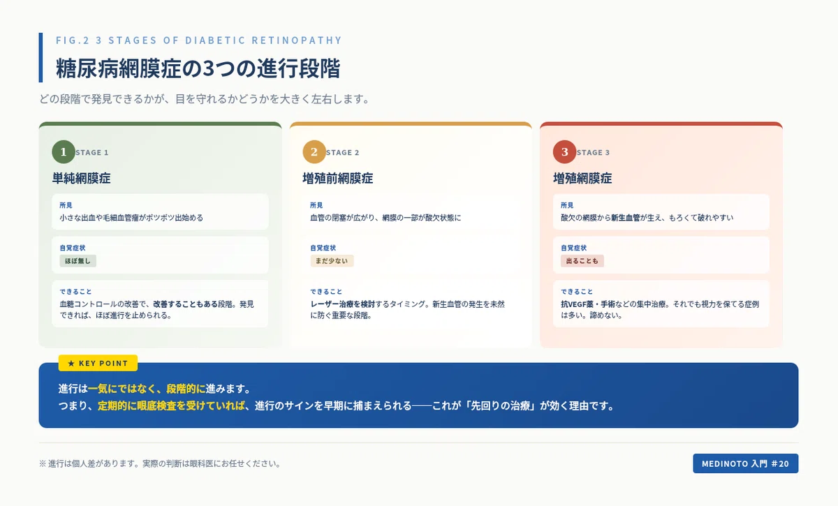
Task: Click the できること label in the 増殖網膜症 card
Action: (577, 291)
